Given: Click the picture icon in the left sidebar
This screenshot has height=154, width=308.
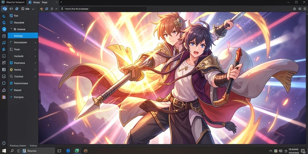Looking at the screenshot, I should click(4, 69).
